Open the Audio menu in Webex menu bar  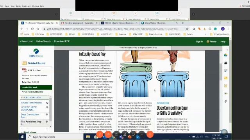pos(18,6)
